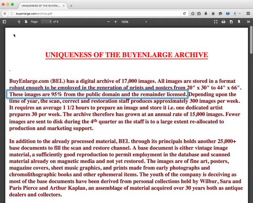Click the text 'Arthur Kaplan'
253x203 pixels.
[67, 188]
